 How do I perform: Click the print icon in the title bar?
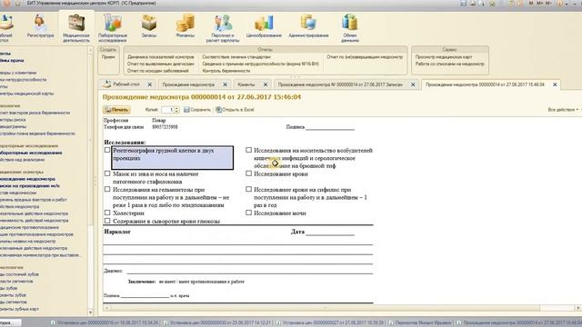point(473,4)
